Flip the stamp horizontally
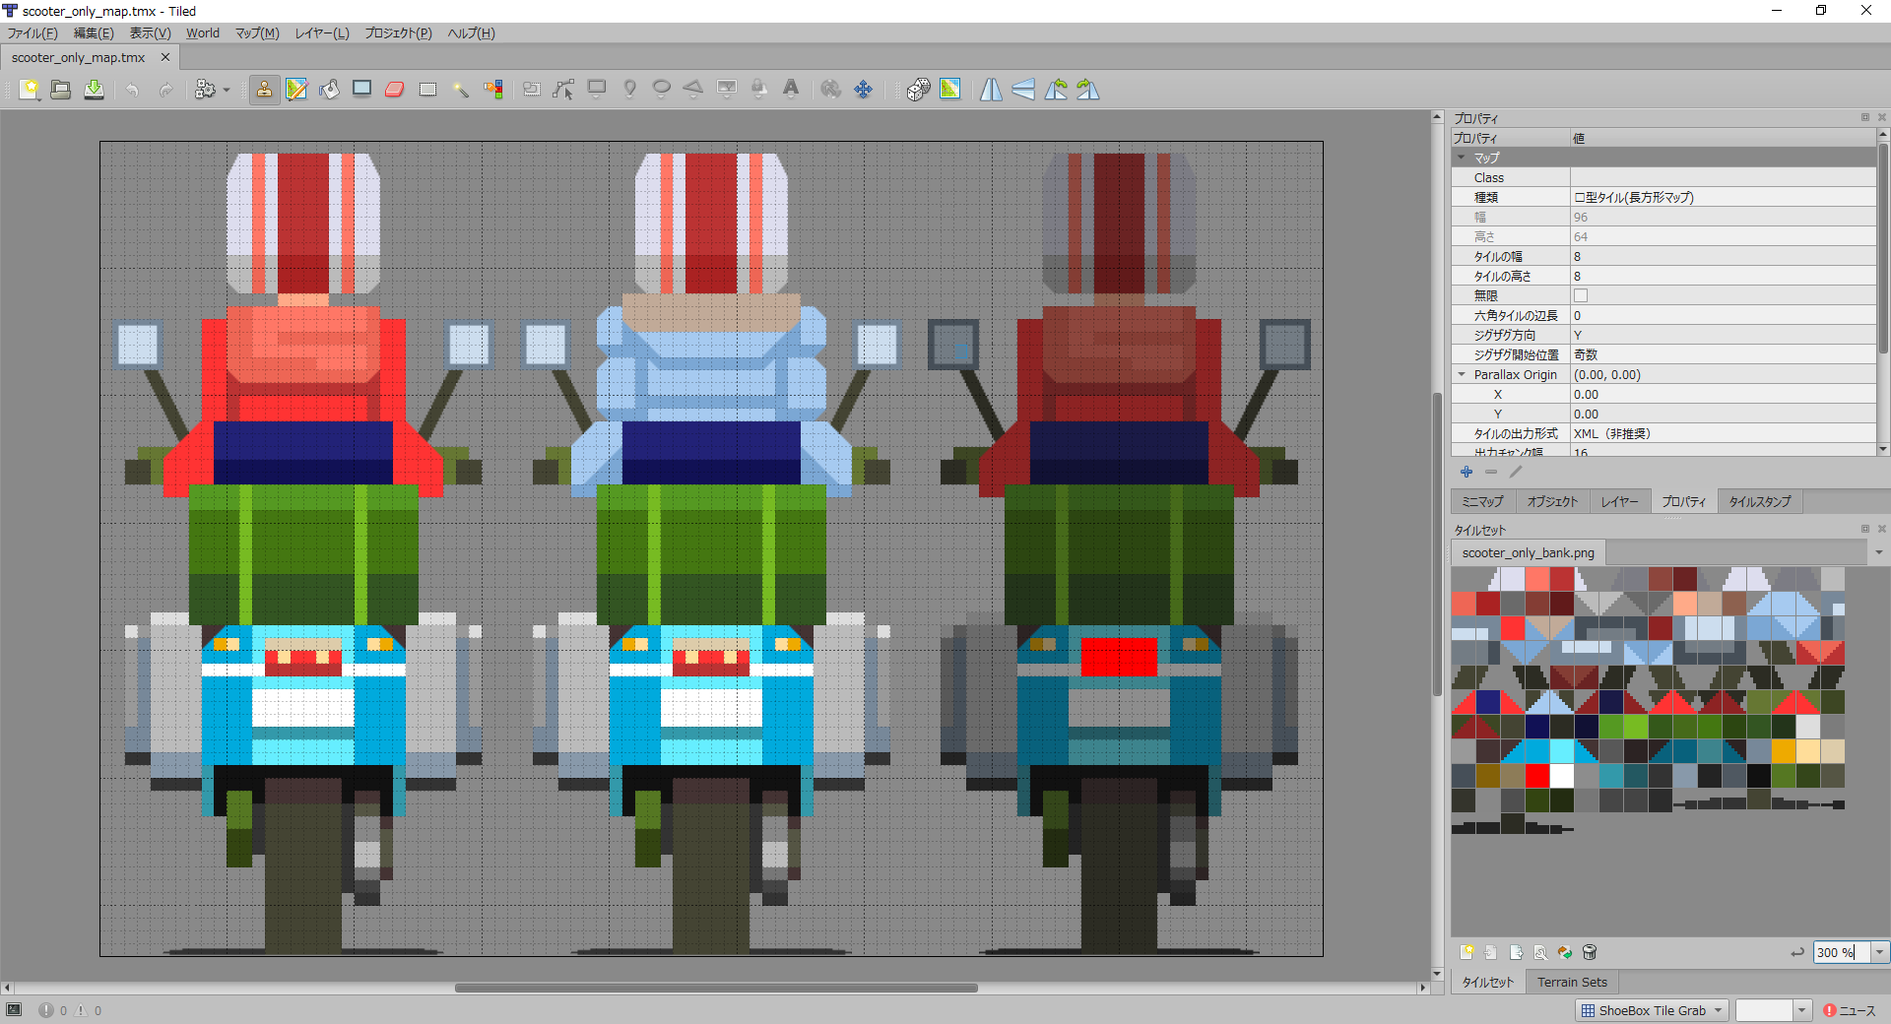Screen dimensions: 1891x1024 (991, 90)
